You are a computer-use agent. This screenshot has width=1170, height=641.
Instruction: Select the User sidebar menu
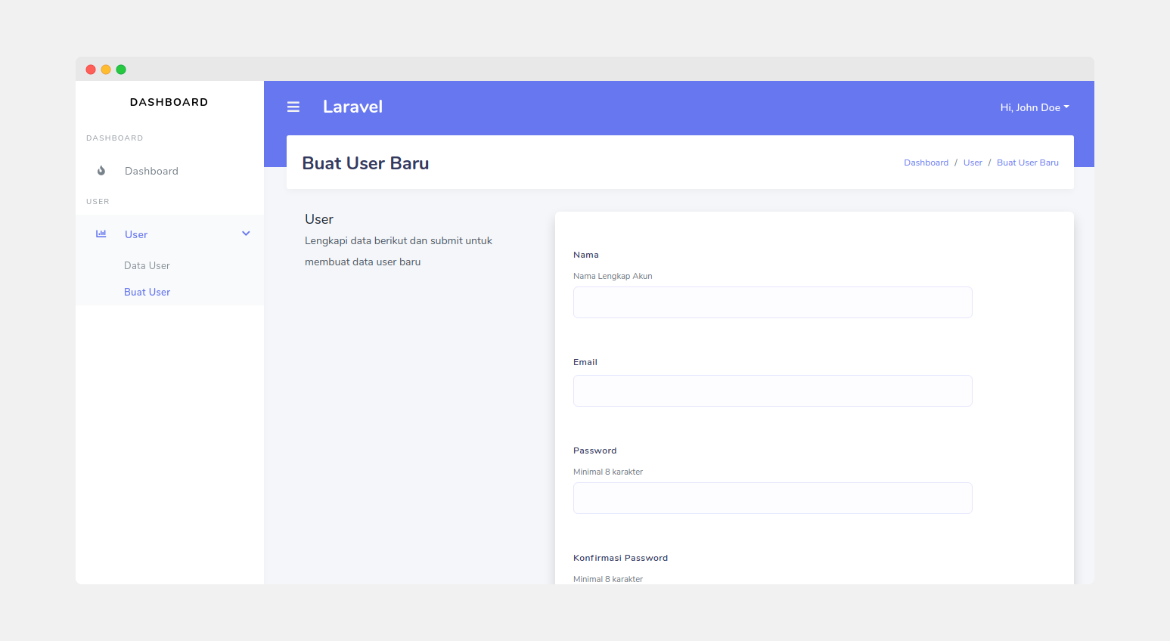click(169, 234)
